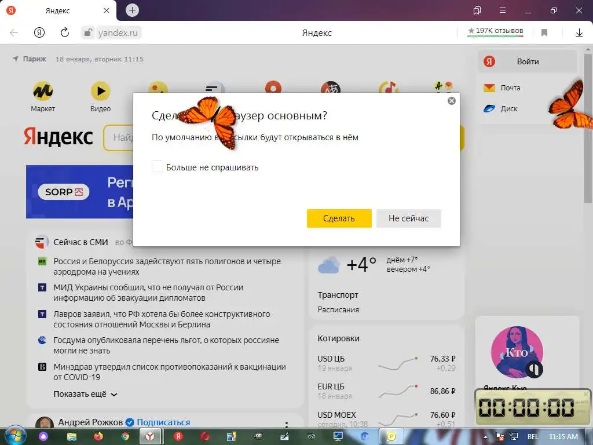Open network tray icon
Image resolution: width=593 pixels, height=445 pixels.
pyautogui.click(x=514, y=437)
